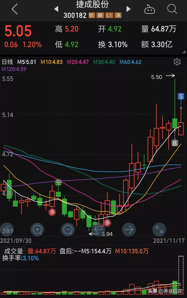Switch to next stock with right triangle

[x=129, y=9]
